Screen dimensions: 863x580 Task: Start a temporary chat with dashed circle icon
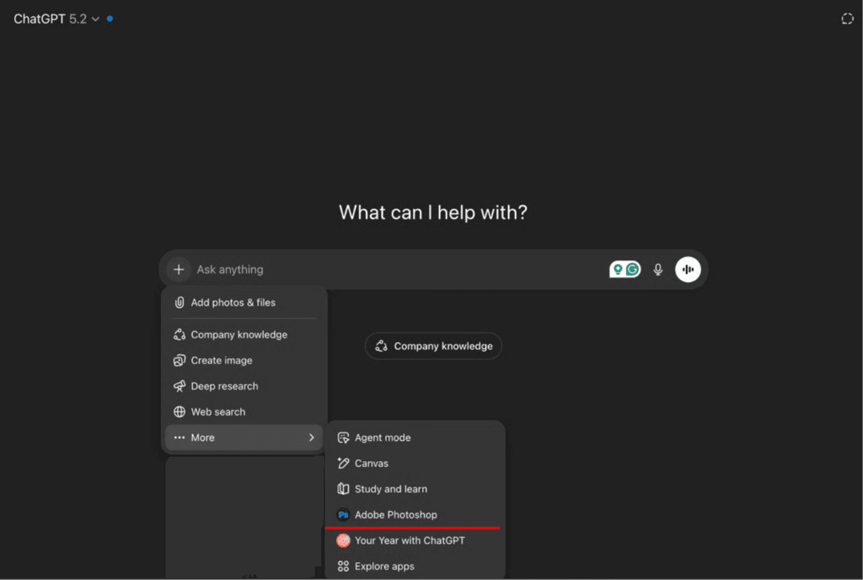pos(848,19)
